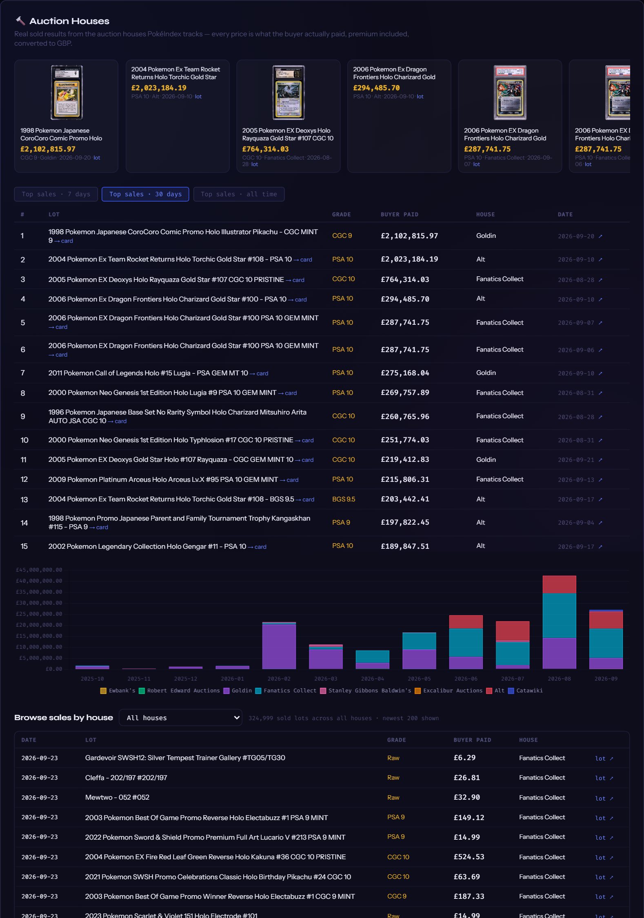Open external link arrow for 2026-09-06 row

click(600, 350)
